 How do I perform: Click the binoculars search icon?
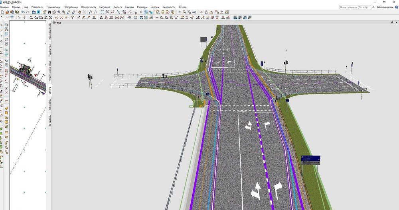point(49,12)
